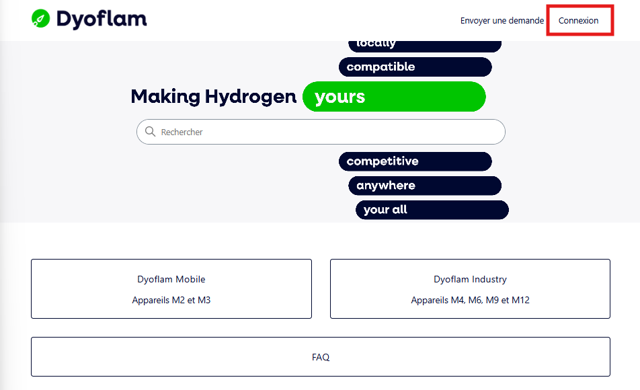
Task: Focus the Rechercher search field
Action: point(321,132)
